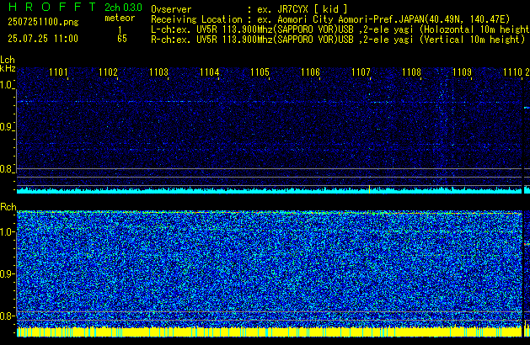Click the 1104 time marker
The height and width of the screenshot is (345, 530).
[x=209, y=72]
